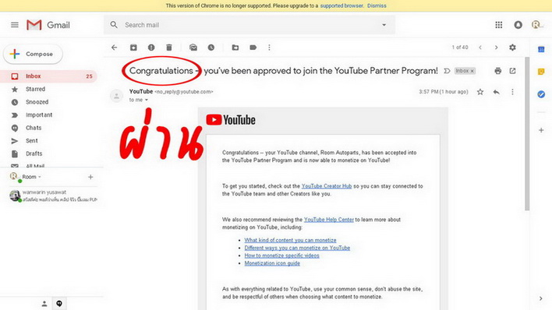
Task: Report spam using the exclamation icon
Action: point(151,48)
